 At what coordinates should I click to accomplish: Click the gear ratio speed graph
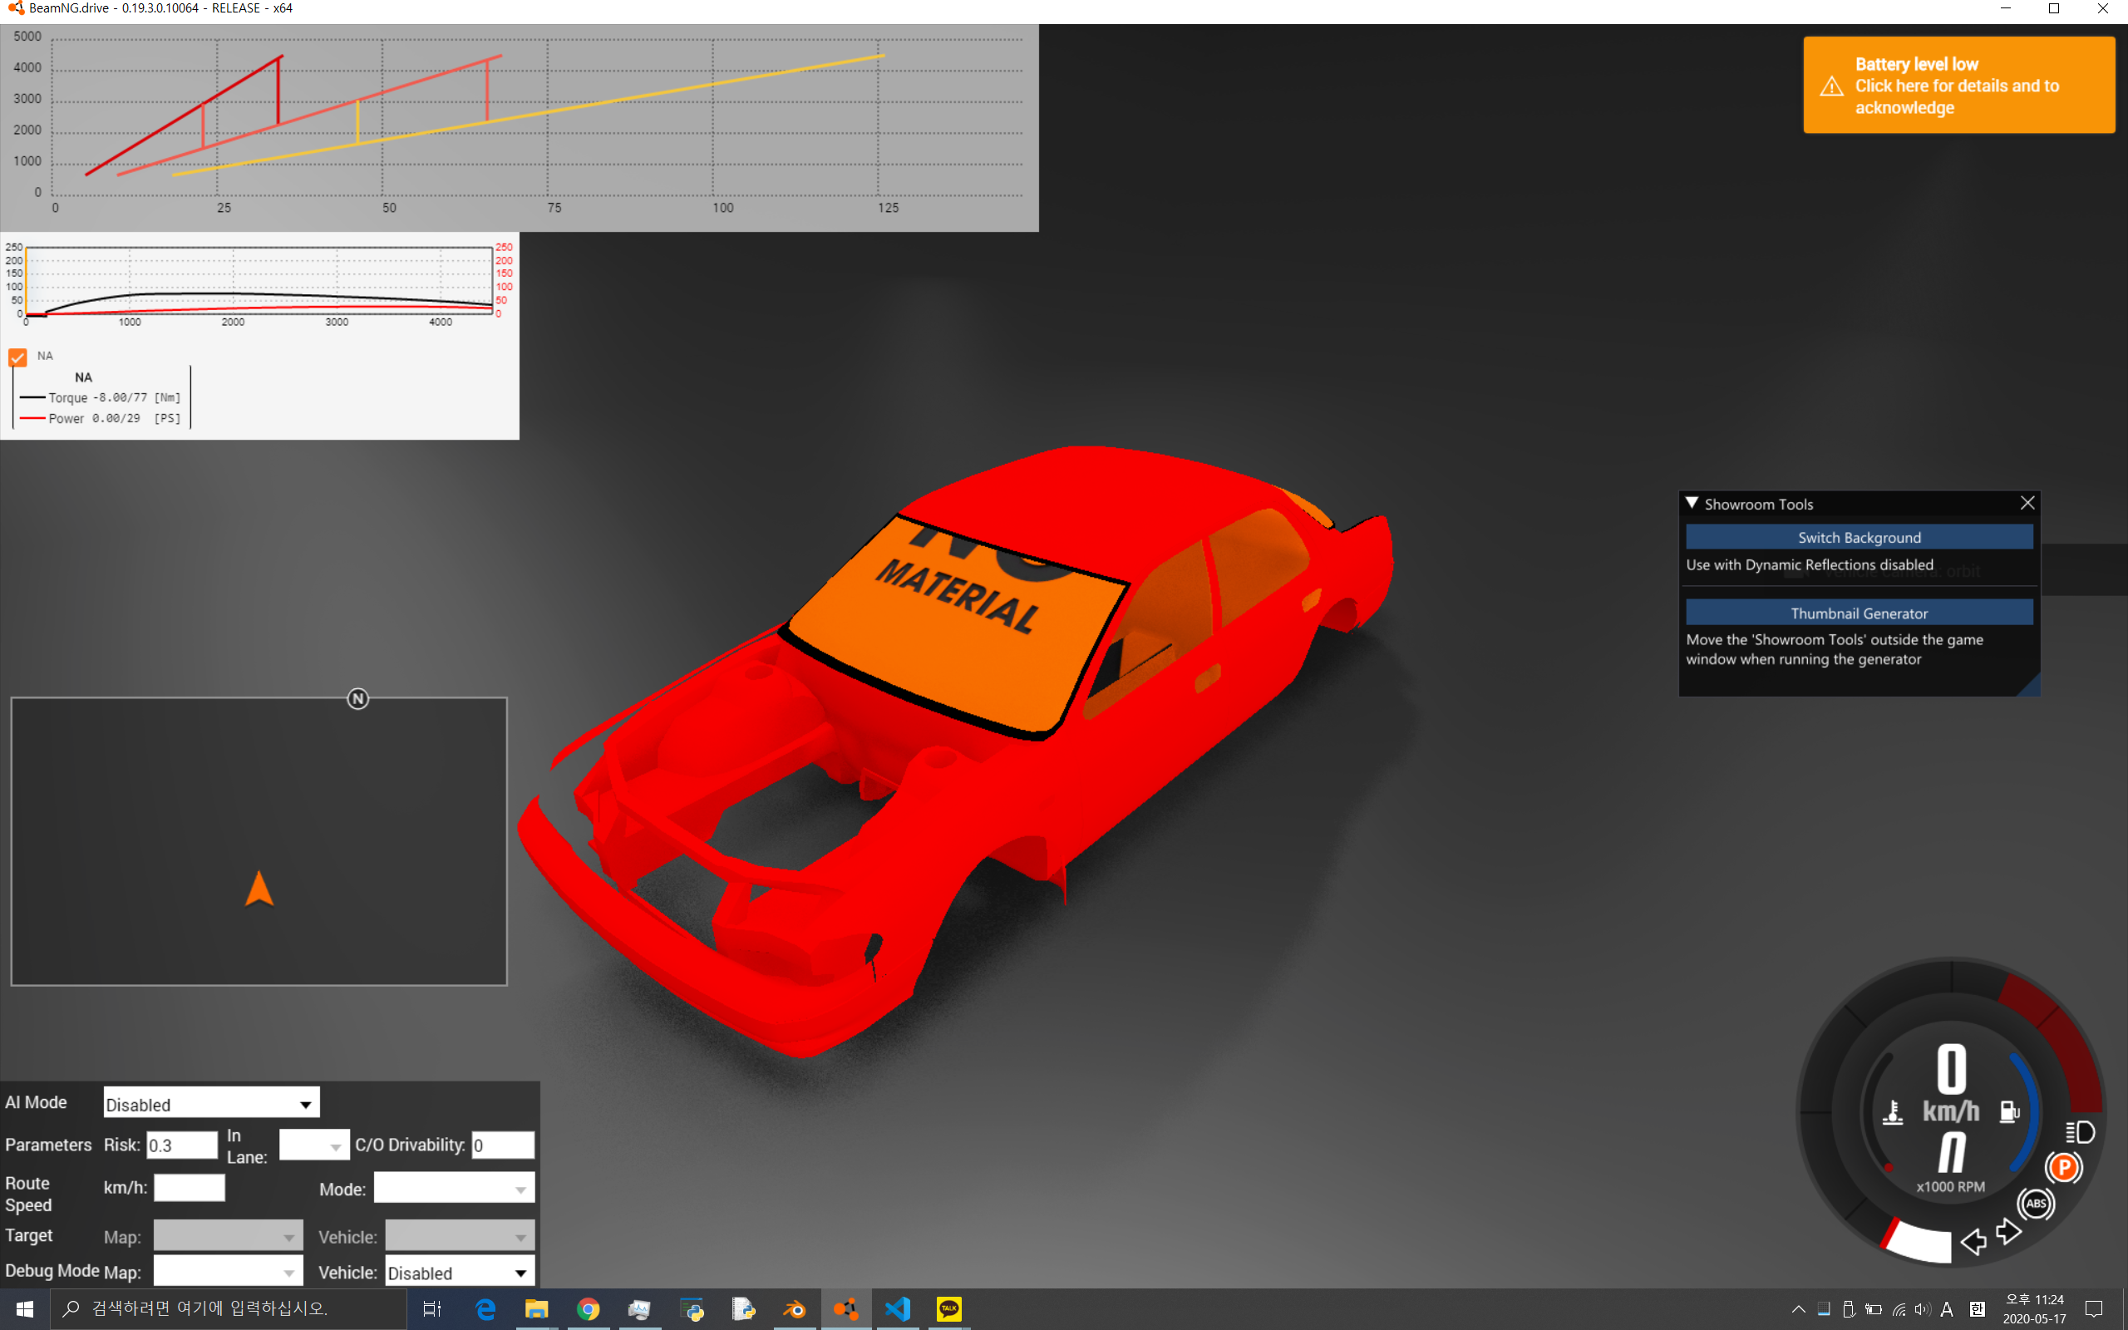pos(519,127)
